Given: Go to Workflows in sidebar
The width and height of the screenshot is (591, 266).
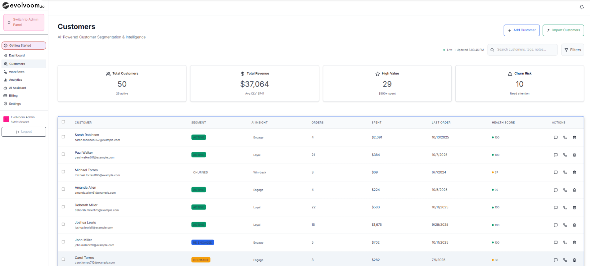Looking at the screenshot, I should coord(17,72).
